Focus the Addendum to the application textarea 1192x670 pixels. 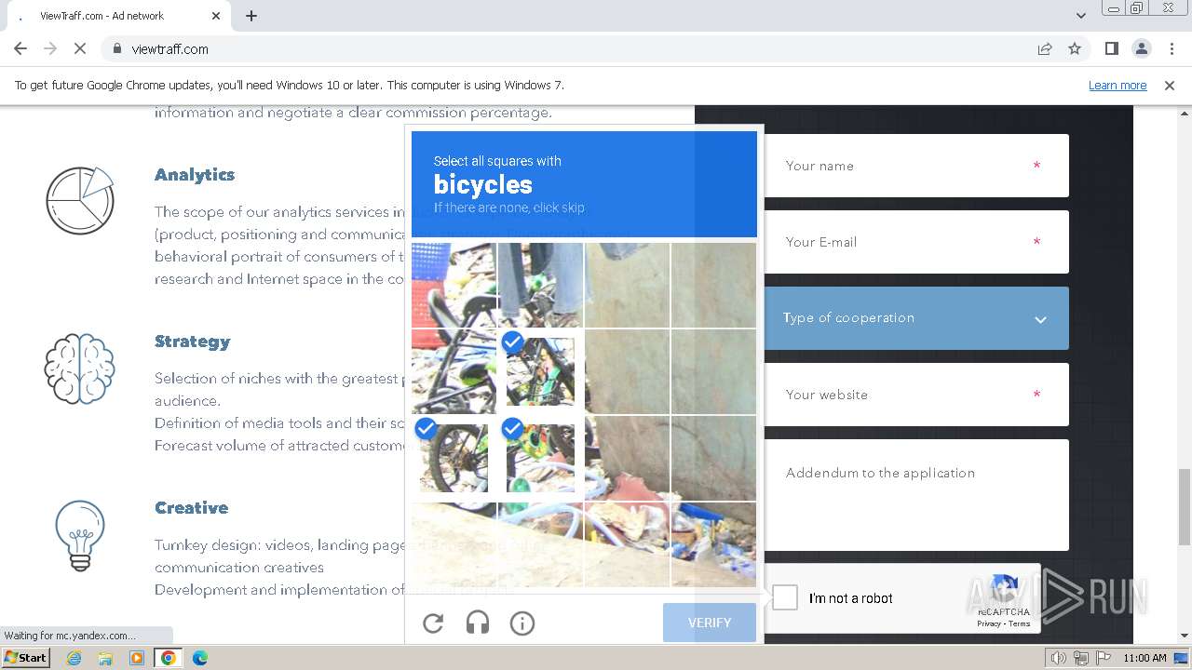pyautogui.click(x=916, y=495)
